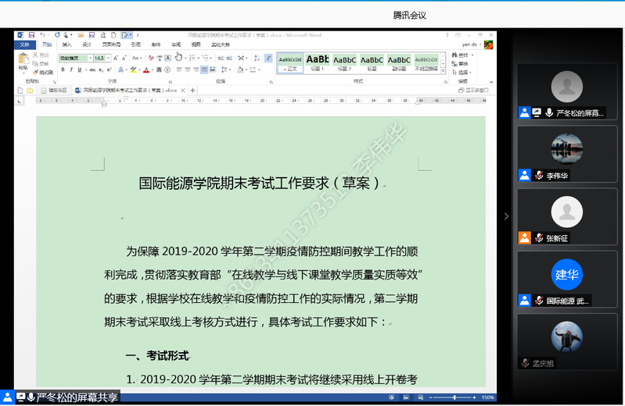Expand the Styles gallery More arrow

coord(443,71)
